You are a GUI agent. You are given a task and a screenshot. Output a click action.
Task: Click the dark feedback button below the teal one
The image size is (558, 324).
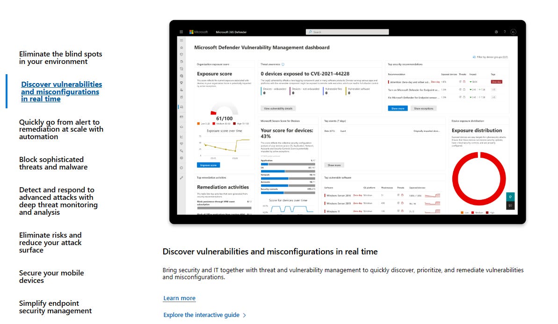click(510, 205)
